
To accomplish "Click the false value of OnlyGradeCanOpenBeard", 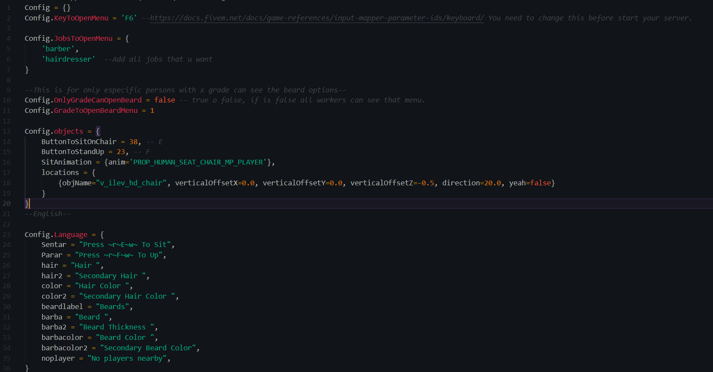I will [x=164, y=100].
